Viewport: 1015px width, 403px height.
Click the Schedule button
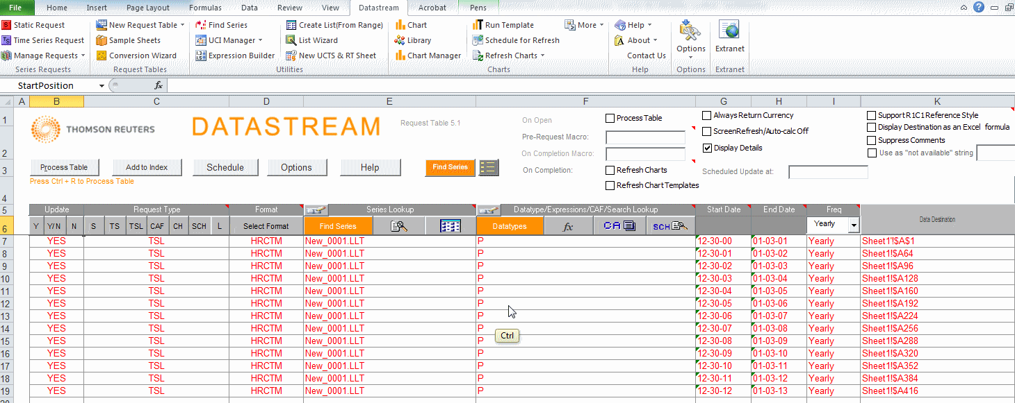click(225, 167)
